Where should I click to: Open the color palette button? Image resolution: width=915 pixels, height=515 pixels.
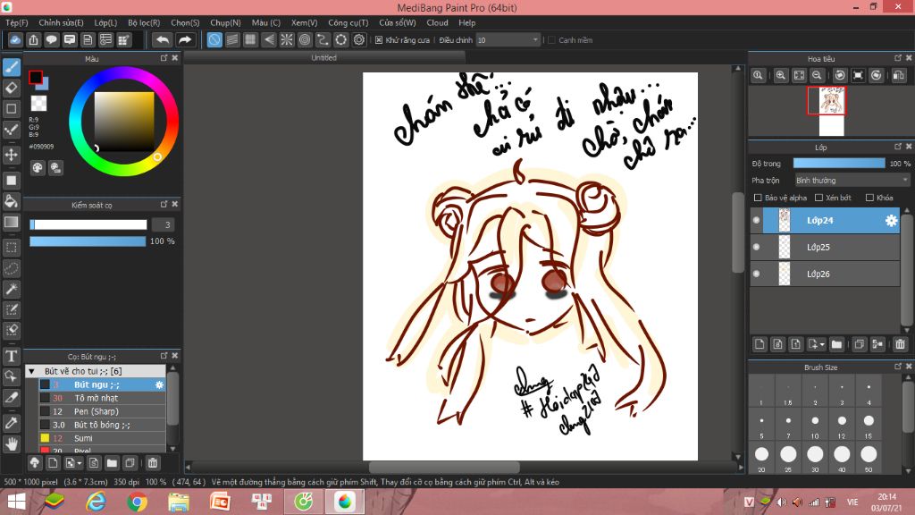(38, 168)
